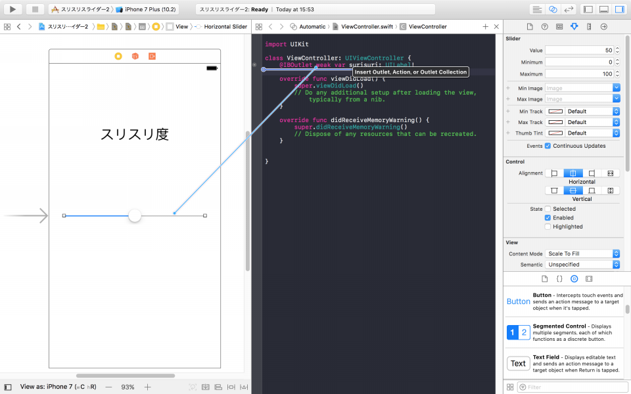The width and height of the screenshot is (631, 394).
Task: Toggle the Navigator panel visibility
Action: 588,9
